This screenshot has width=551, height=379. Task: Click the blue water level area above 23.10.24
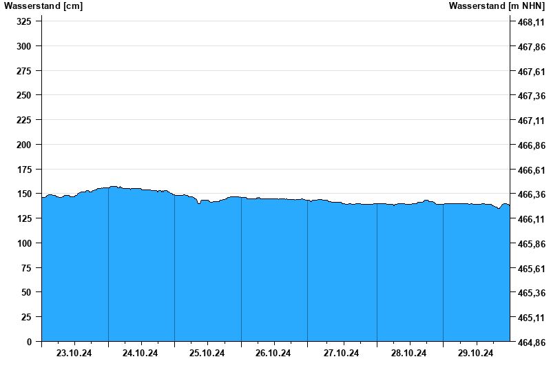click(x=74, y=276)
